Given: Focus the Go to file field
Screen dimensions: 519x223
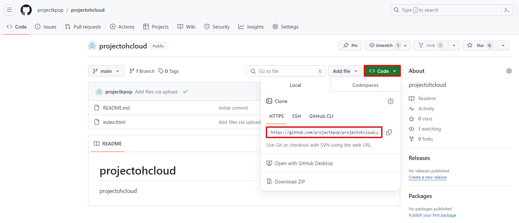Looking at the screenshot, I should click(x=285, y=71).
